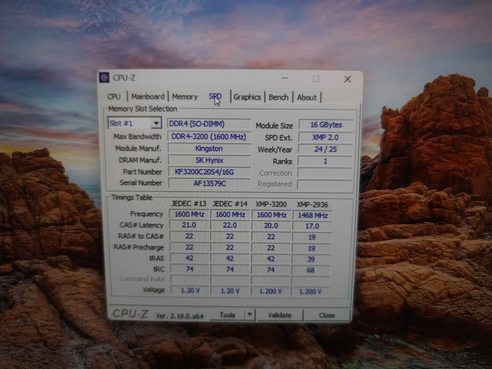Click serial number AF13579C
Viewport: 492px width, 369px height.
(x=210, y=183)
